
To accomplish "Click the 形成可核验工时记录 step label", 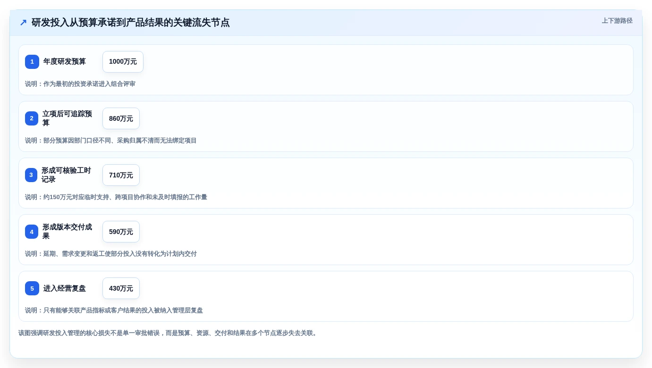I will (x=67, y=175).
